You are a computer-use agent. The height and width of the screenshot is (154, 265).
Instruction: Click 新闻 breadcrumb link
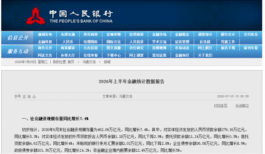(107, 62)
